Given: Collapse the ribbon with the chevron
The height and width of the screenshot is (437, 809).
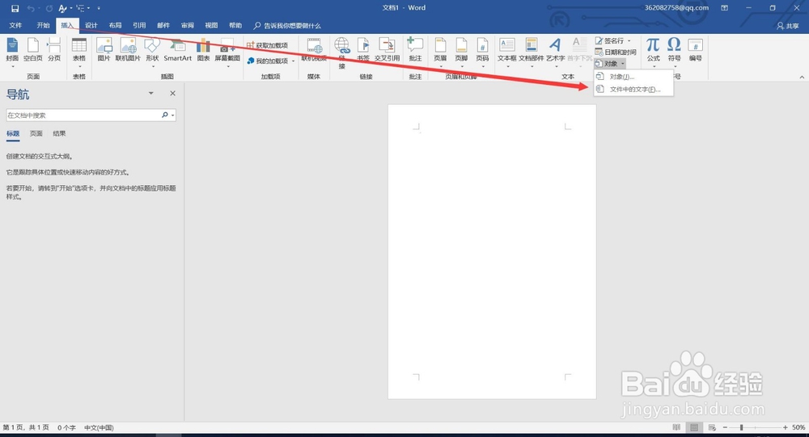Looking at the screenshot, I should [802, 77].
